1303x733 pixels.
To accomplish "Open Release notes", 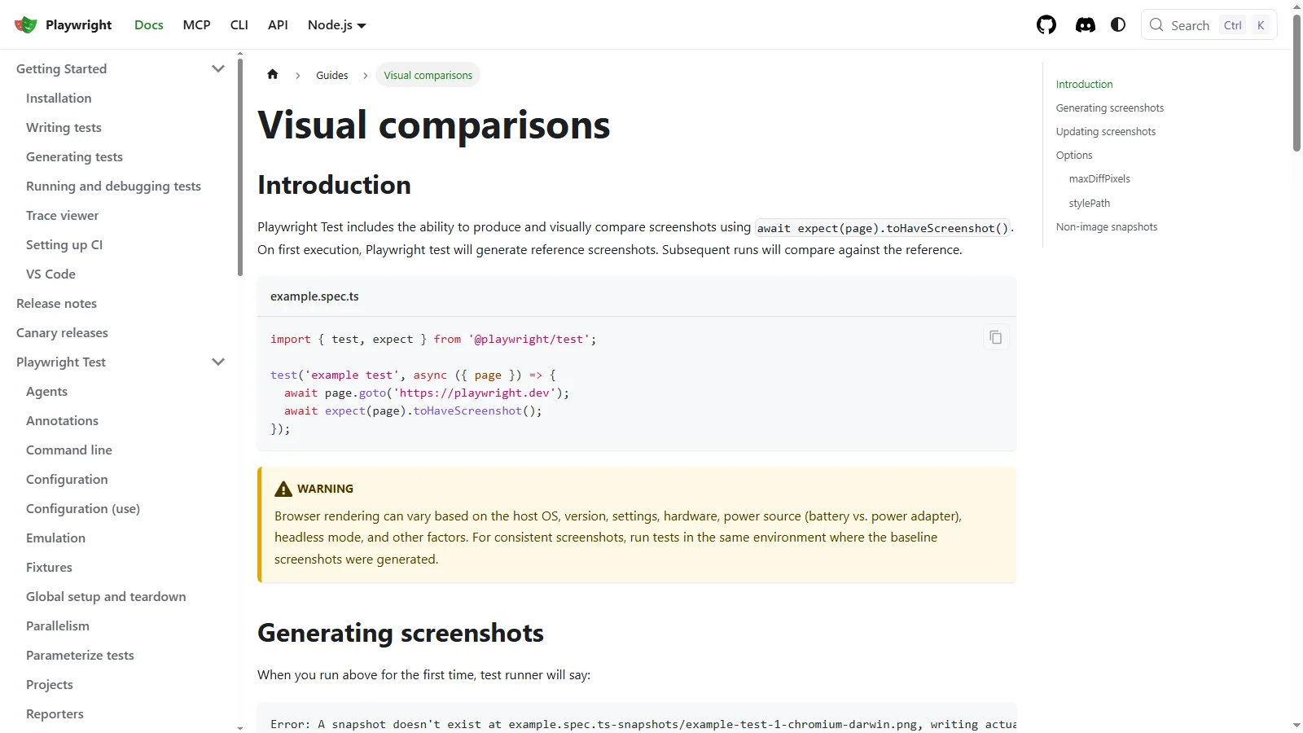I will point(56,303).
